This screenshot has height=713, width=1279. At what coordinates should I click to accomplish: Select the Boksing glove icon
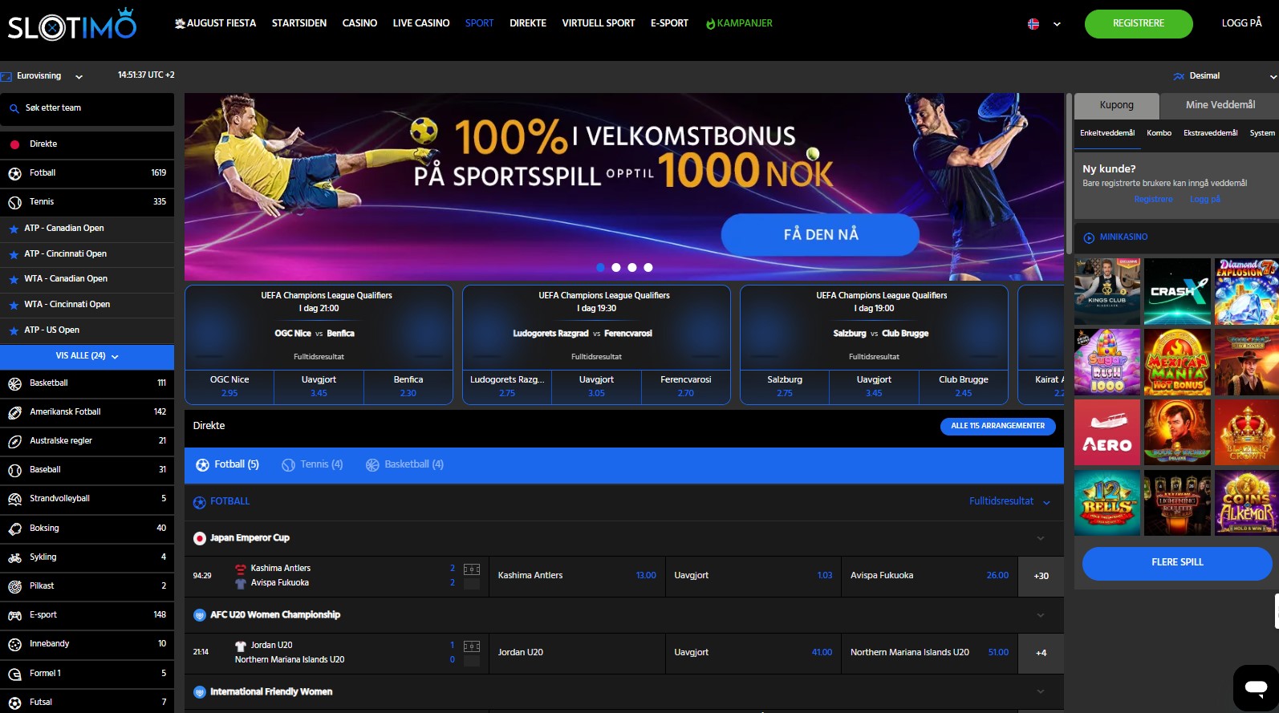14,529
